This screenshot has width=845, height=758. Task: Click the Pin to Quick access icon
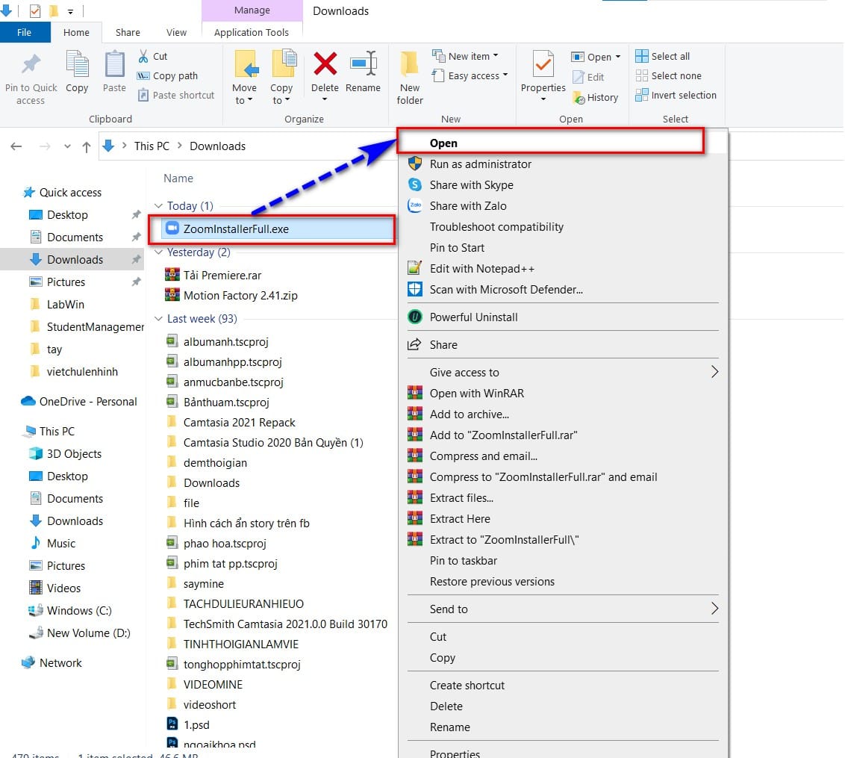coord(31,65)
